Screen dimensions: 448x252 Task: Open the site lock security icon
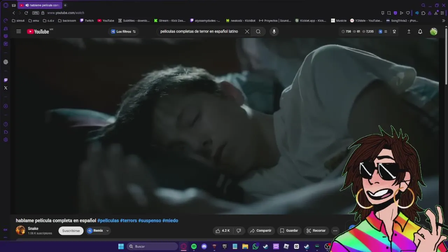(x=43, y=13)
